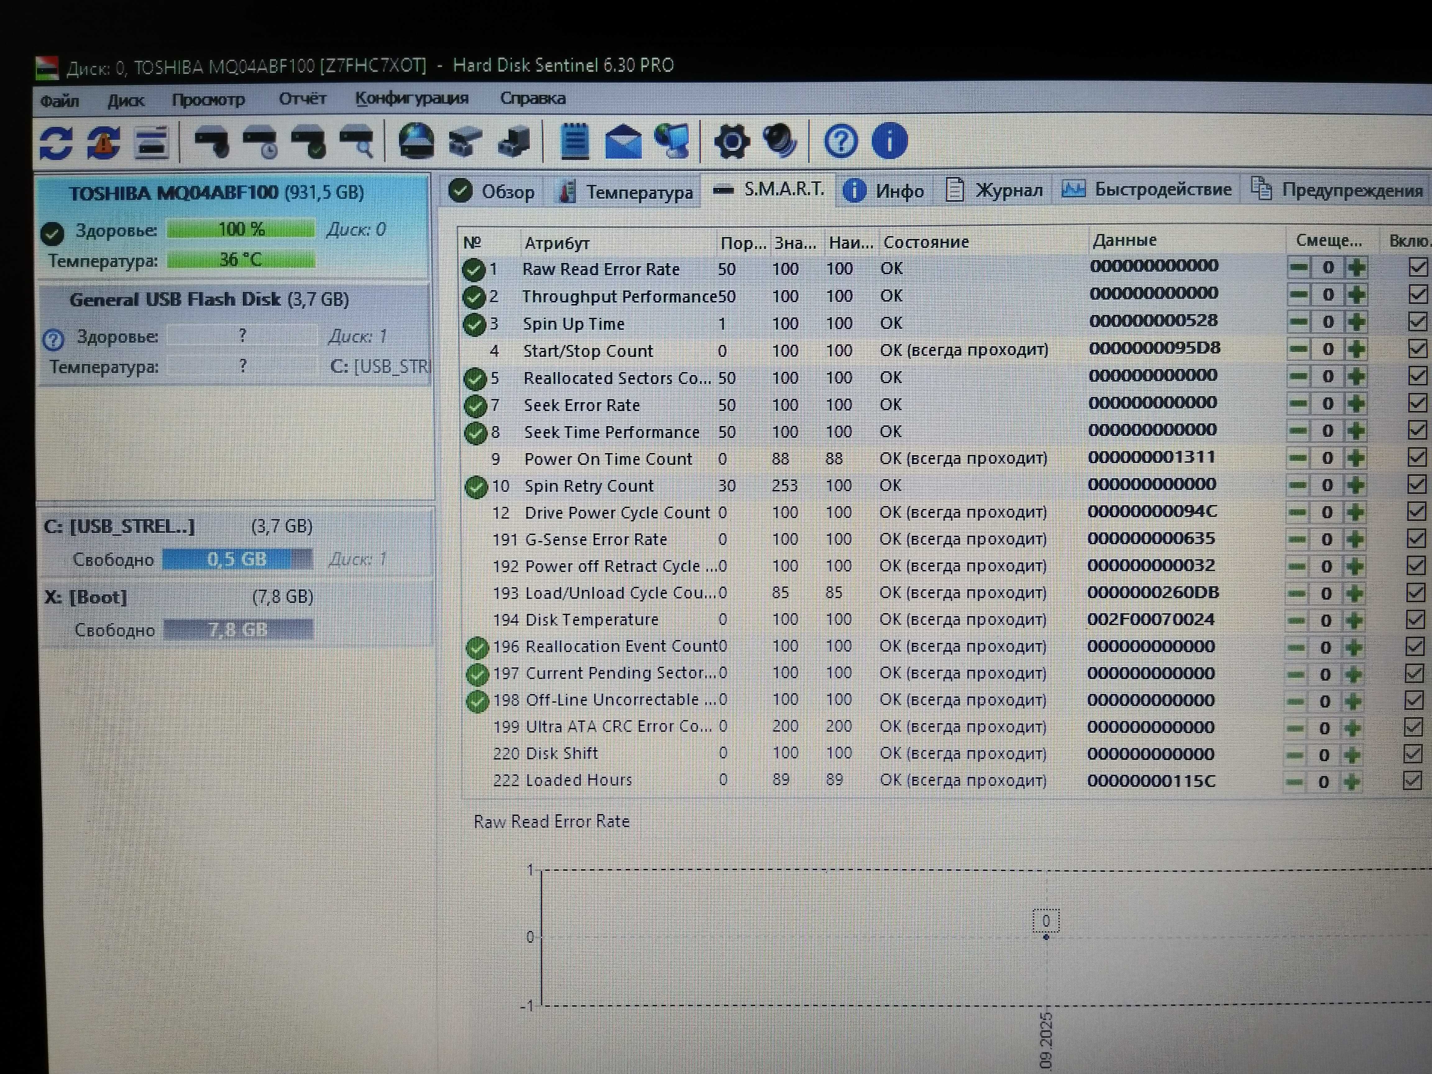
Task: Open the Диск menu
Action: [x=126, y=100]
